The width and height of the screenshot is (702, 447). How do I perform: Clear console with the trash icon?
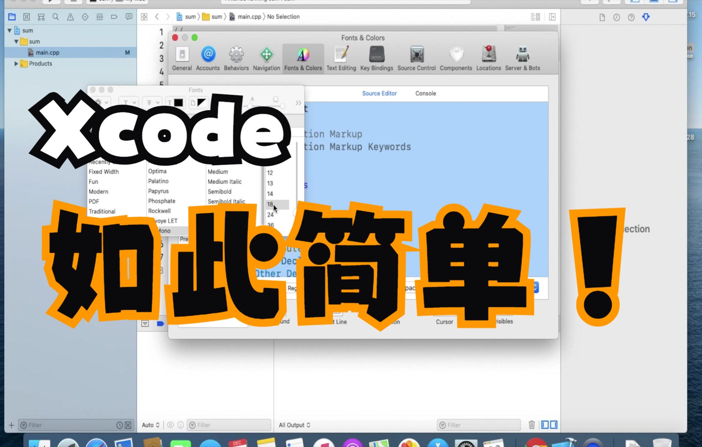(532, 425)
